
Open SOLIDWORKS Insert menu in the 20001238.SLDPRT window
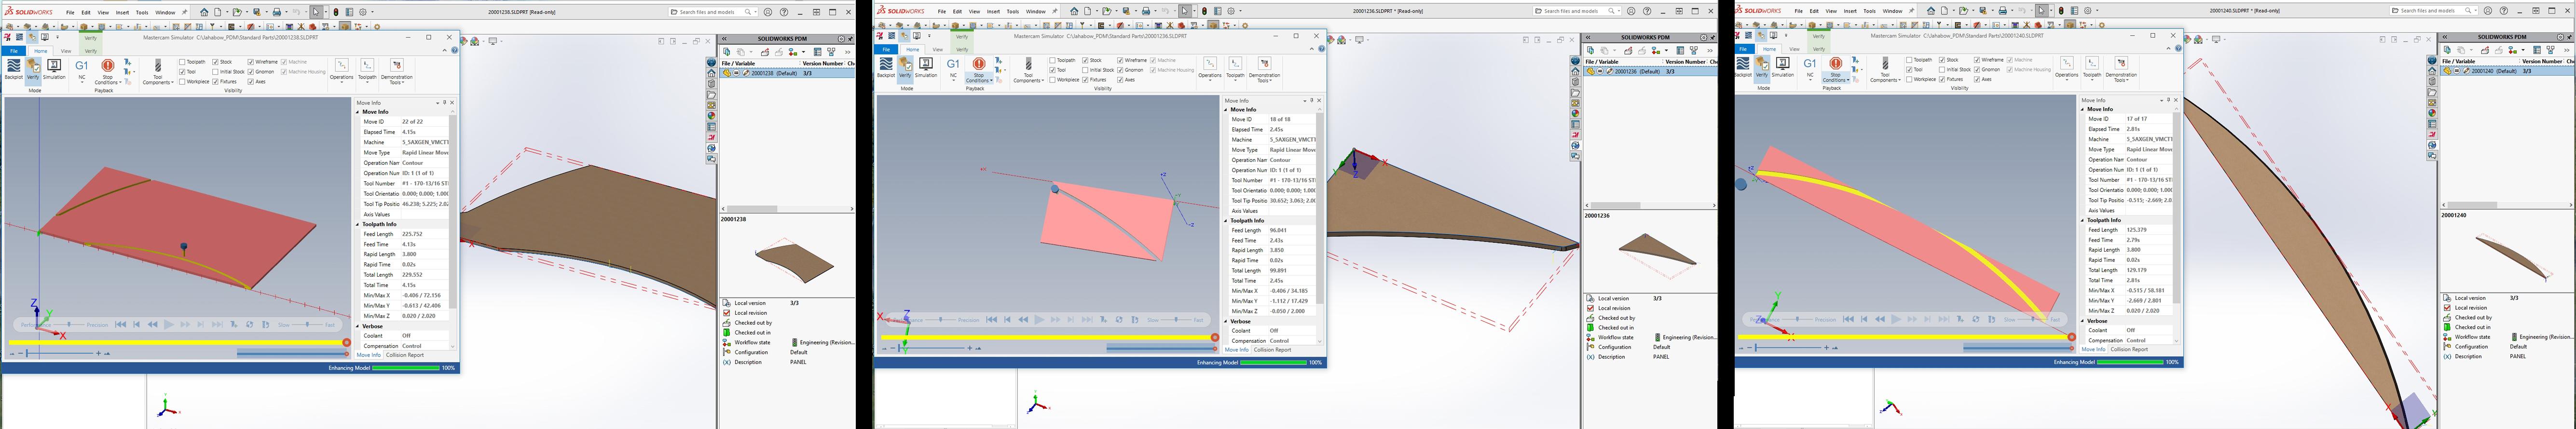[x=121, y=12]
